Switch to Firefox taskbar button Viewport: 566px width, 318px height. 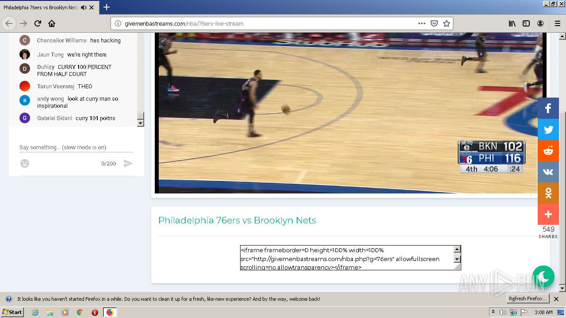110,312
